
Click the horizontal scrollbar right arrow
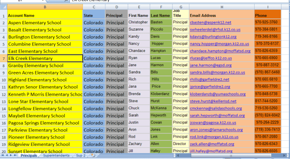(x=284, y=156)
